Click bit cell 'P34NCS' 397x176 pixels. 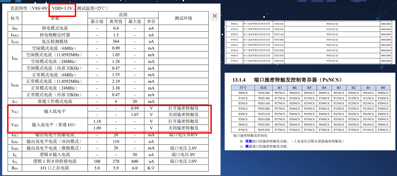tap(324, 109)
